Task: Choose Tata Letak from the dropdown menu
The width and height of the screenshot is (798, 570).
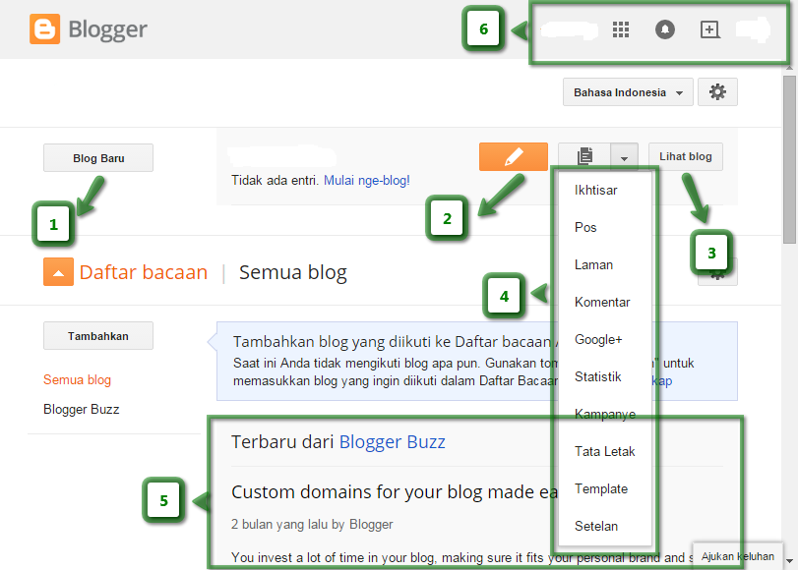Action: (x=604, y=451)
